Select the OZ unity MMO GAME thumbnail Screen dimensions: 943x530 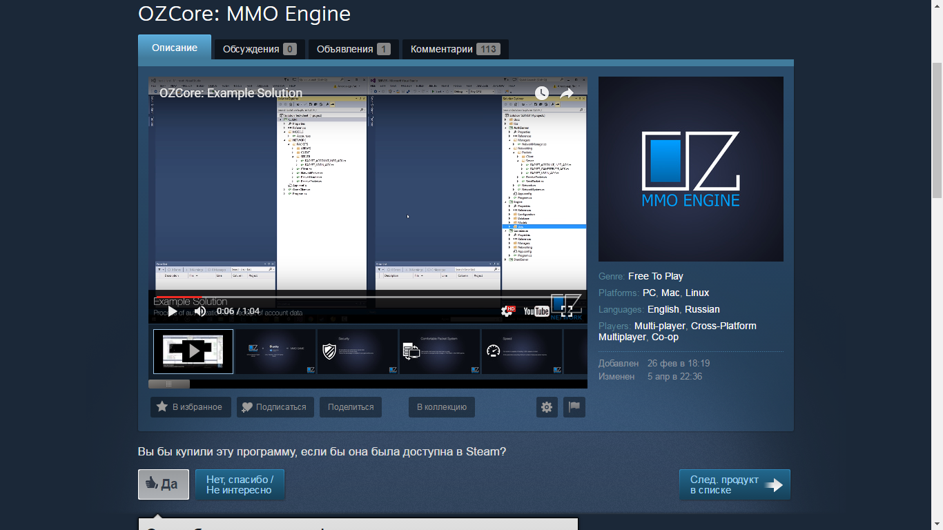point(275,352)
